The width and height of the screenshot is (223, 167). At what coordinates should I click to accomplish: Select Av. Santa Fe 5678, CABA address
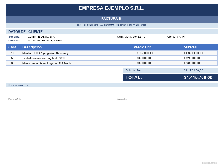45,41
